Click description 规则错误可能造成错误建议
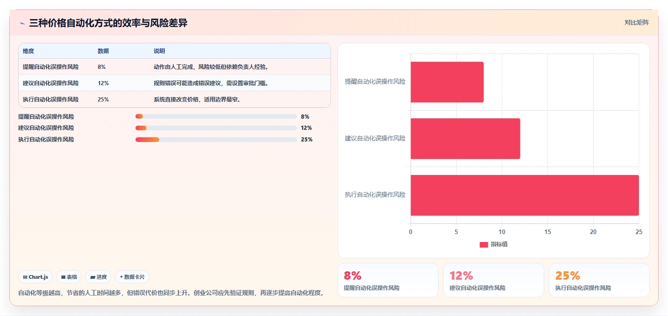The image size is (668, 316). coord(211,83)
